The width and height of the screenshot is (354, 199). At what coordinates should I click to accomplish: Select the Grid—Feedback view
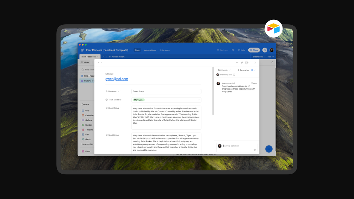pos(88,76)
